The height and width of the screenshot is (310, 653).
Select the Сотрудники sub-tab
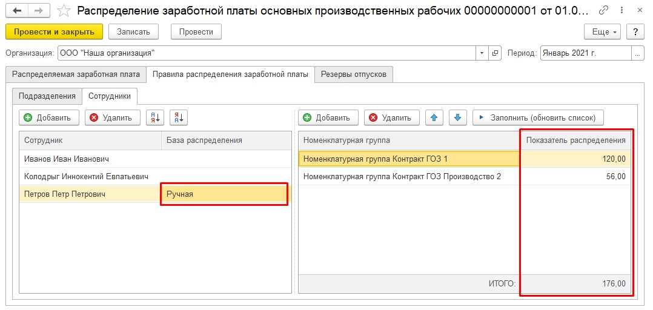click(110, 96)
